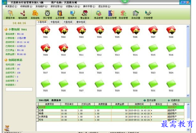This screenshot has width=196, height=133.
Task: Click the 消费时间 column header
Action: [139, 104]
